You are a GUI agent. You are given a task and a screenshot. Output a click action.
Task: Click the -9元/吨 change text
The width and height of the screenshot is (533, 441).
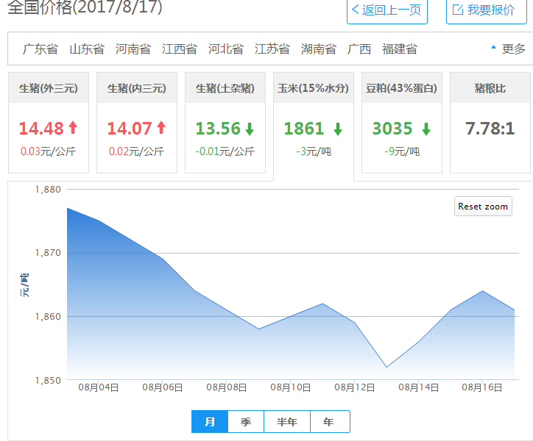(x=402, y=151)
